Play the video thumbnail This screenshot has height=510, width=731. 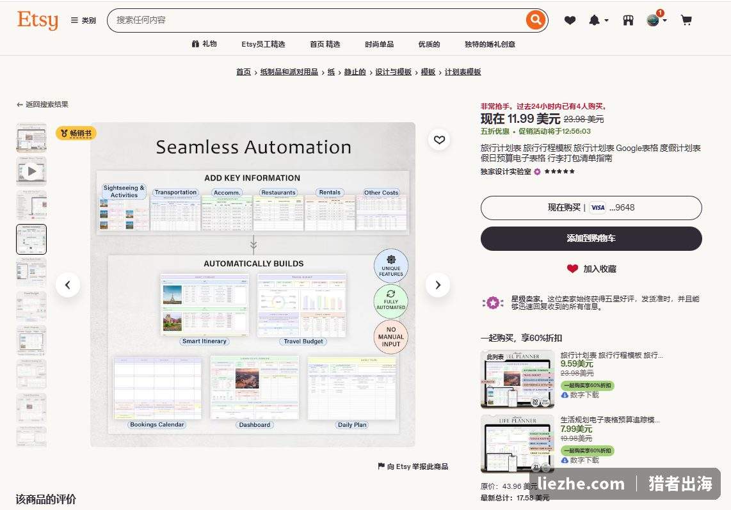pyautogui.click(x=31, y=171)
